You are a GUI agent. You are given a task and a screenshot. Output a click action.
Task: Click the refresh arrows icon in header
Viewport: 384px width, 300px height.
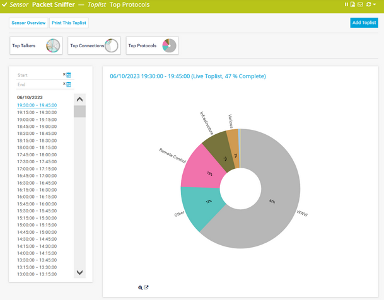click(369, 4)
